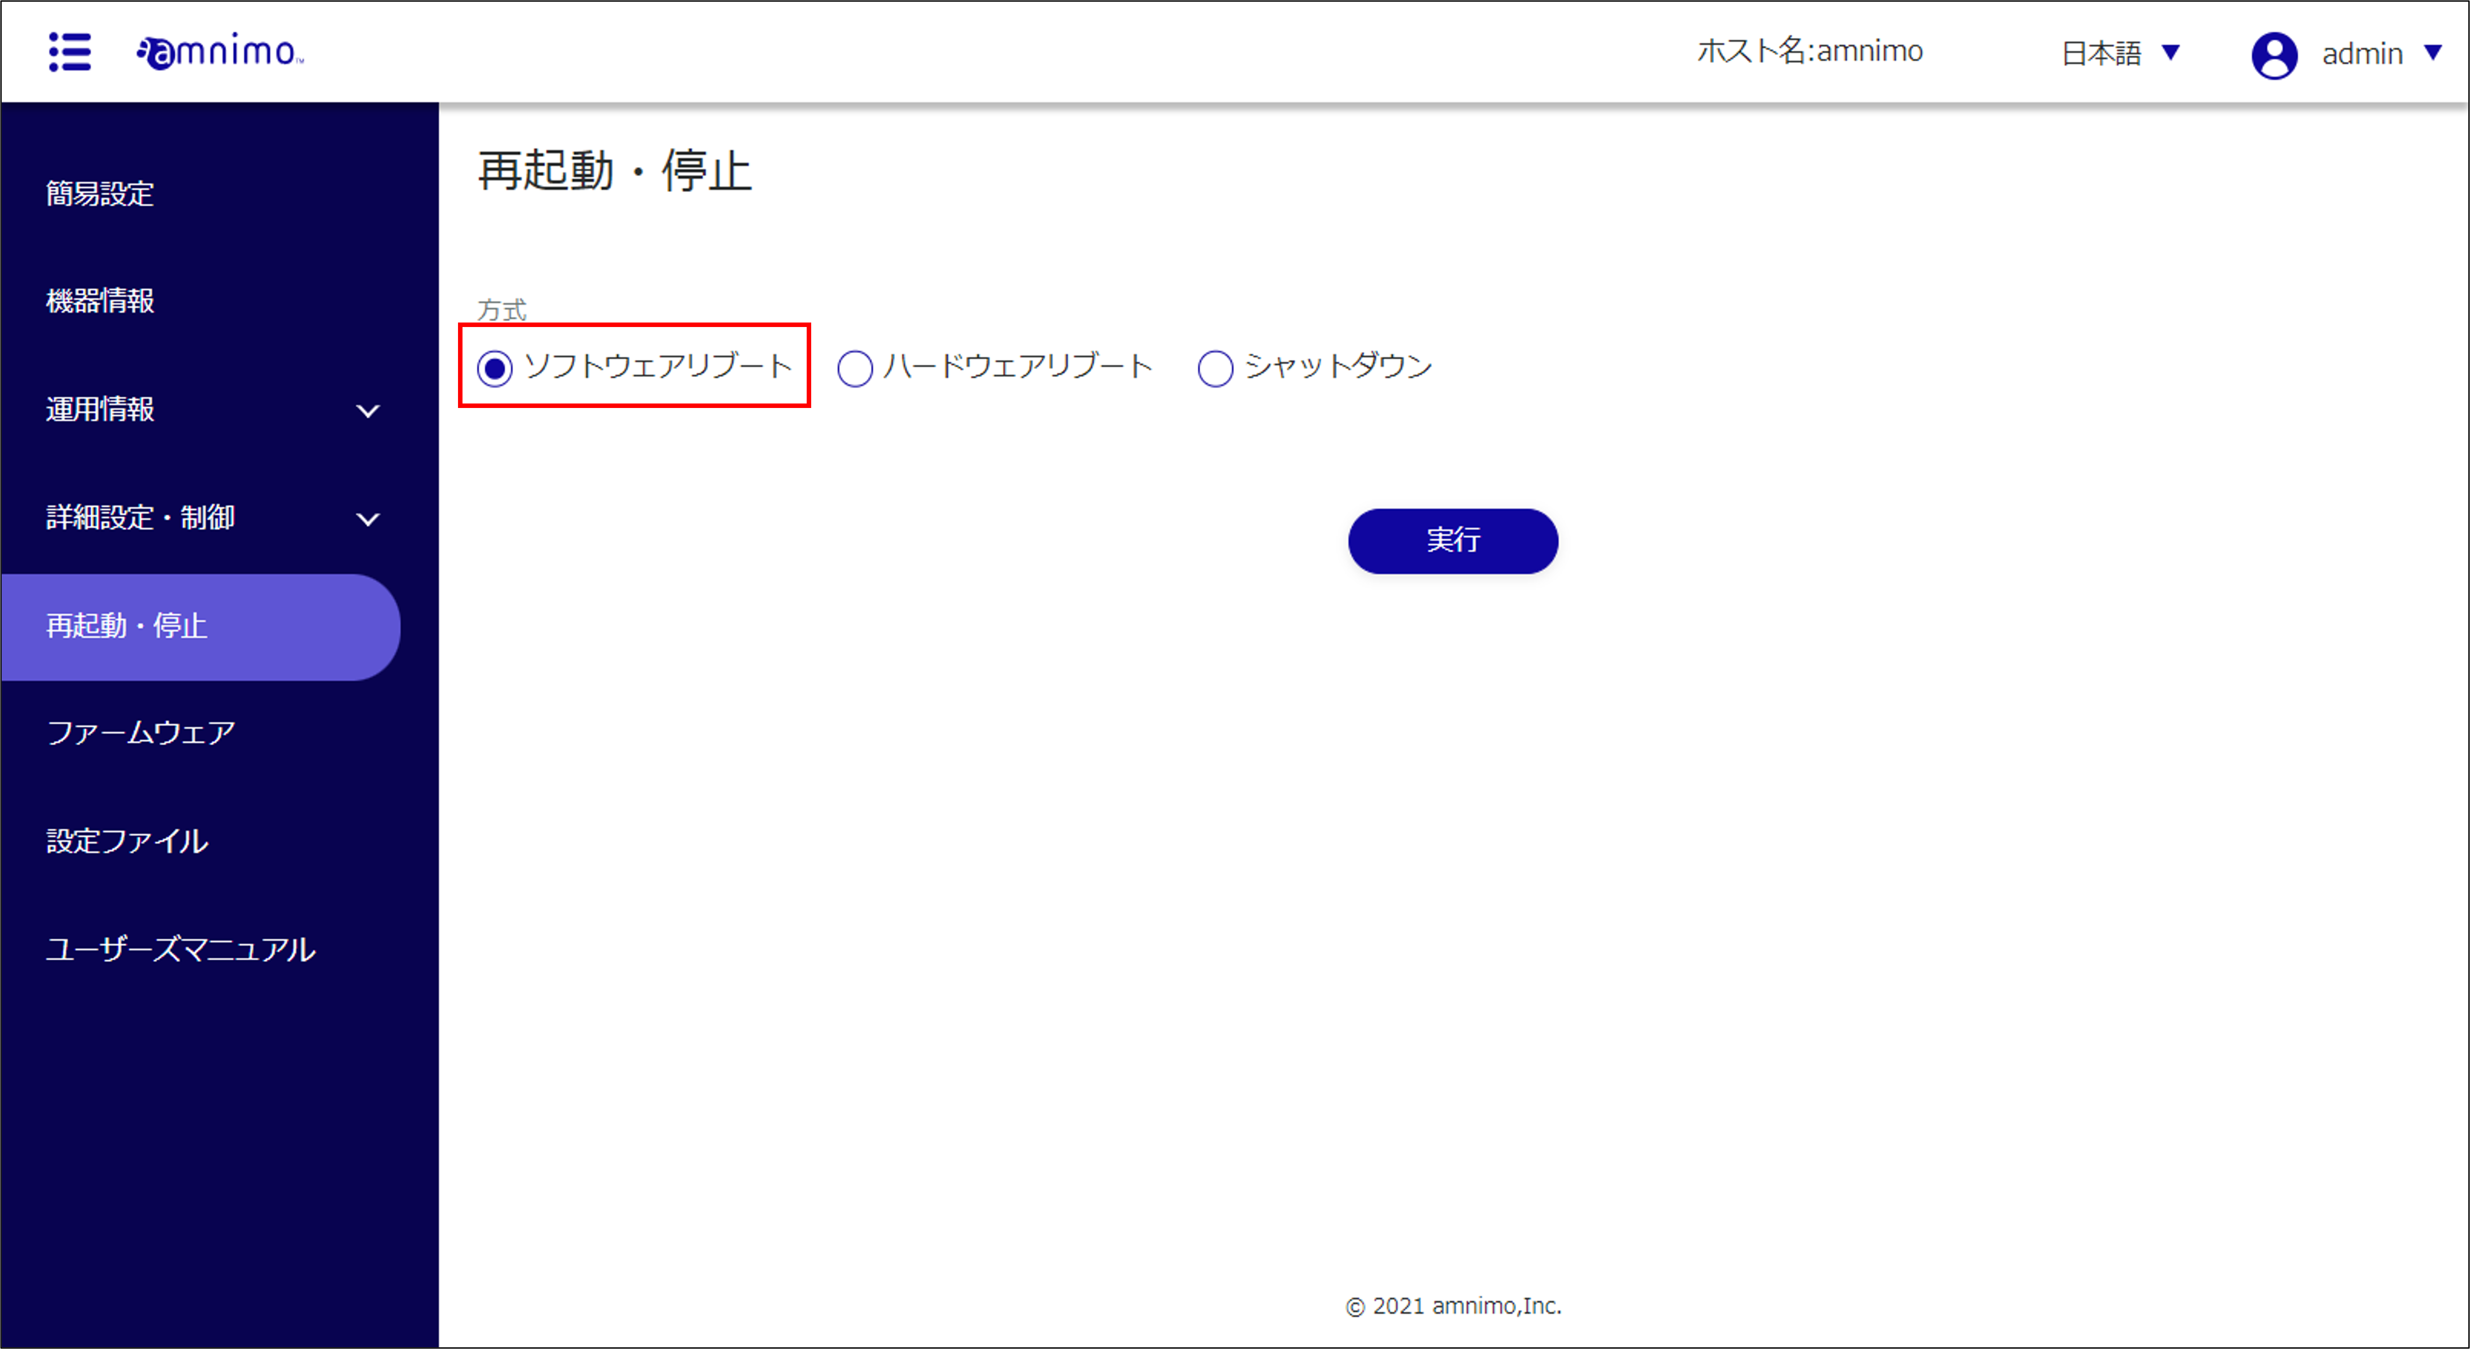Click the ホスト名:amnimo text
The width and height of the screenshot is (2470, 1349).
[1810, 51]
